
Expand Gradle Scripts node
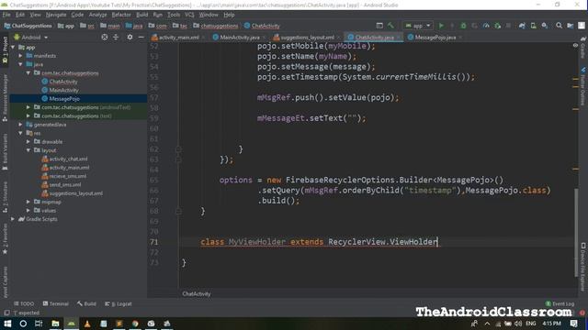13,219
